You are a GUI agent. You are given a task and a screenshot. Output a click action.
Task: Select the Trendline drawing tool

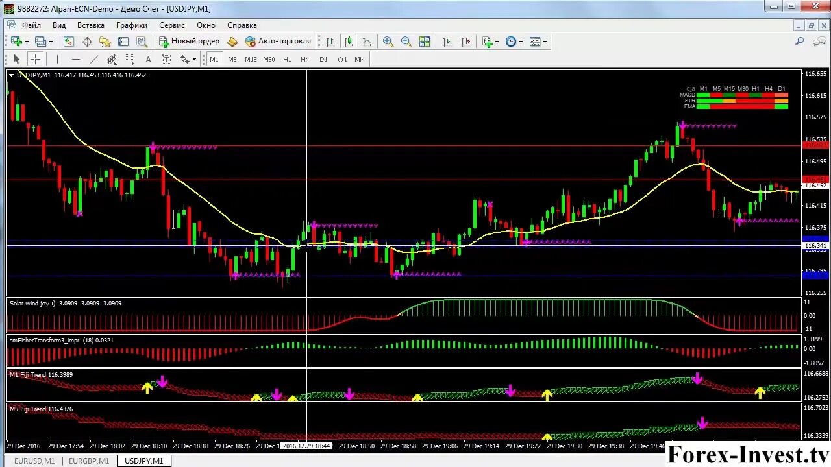coord(93,59)
